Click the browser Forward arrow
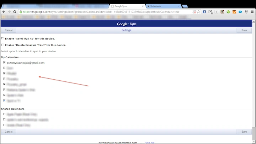This screenshot has width=256, height=144. 9,12
